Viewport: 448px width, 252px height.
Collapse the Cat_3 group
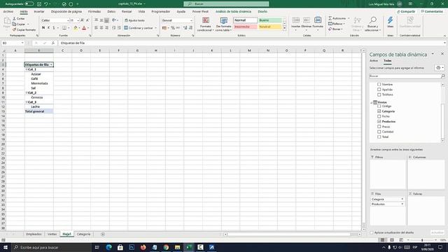pyautogui.click(x=27, y=102)
